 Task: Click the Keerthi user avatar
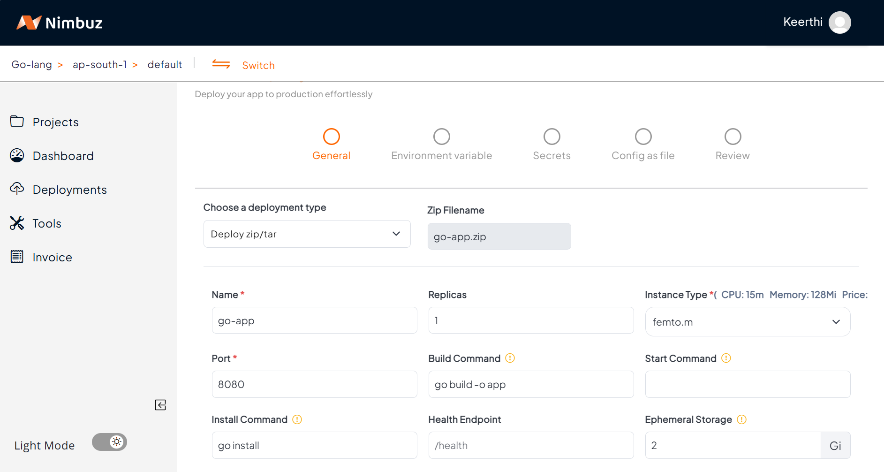click(839, 23)
